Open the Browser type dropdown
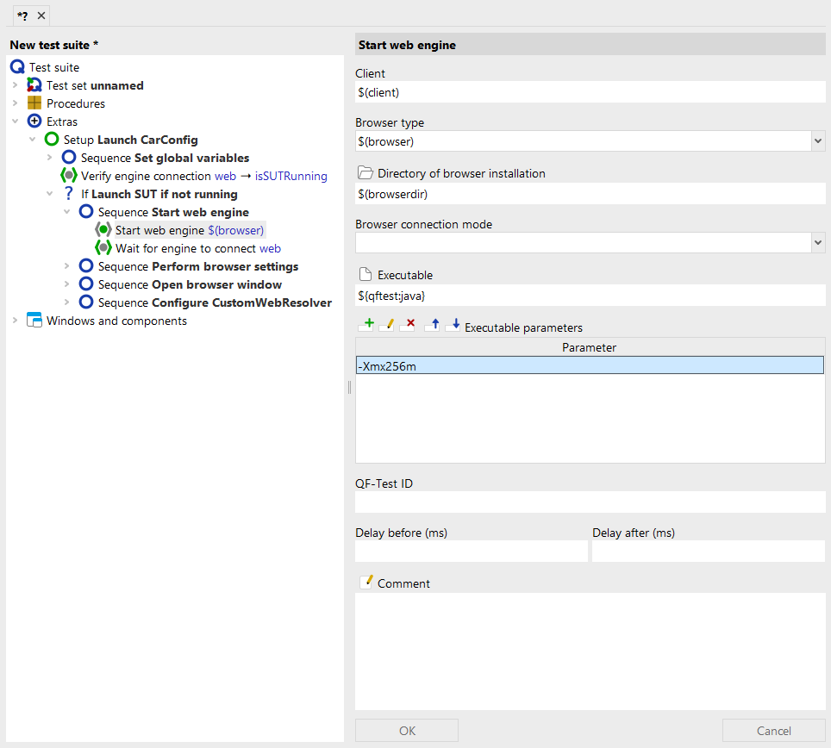Screen dimensions: 831x748 (x=817, y=141)
